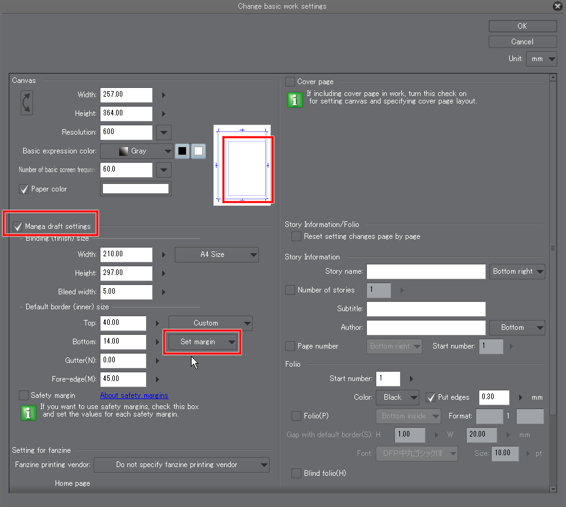Click green info icon near safety margin
The width and height of the screenshot is (566, 507).
tap(29, 413)
